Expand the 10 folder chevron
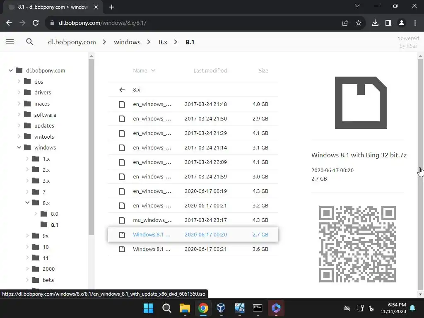The height and width of the screenshot is (318, 424). click(x=27, y=247)
